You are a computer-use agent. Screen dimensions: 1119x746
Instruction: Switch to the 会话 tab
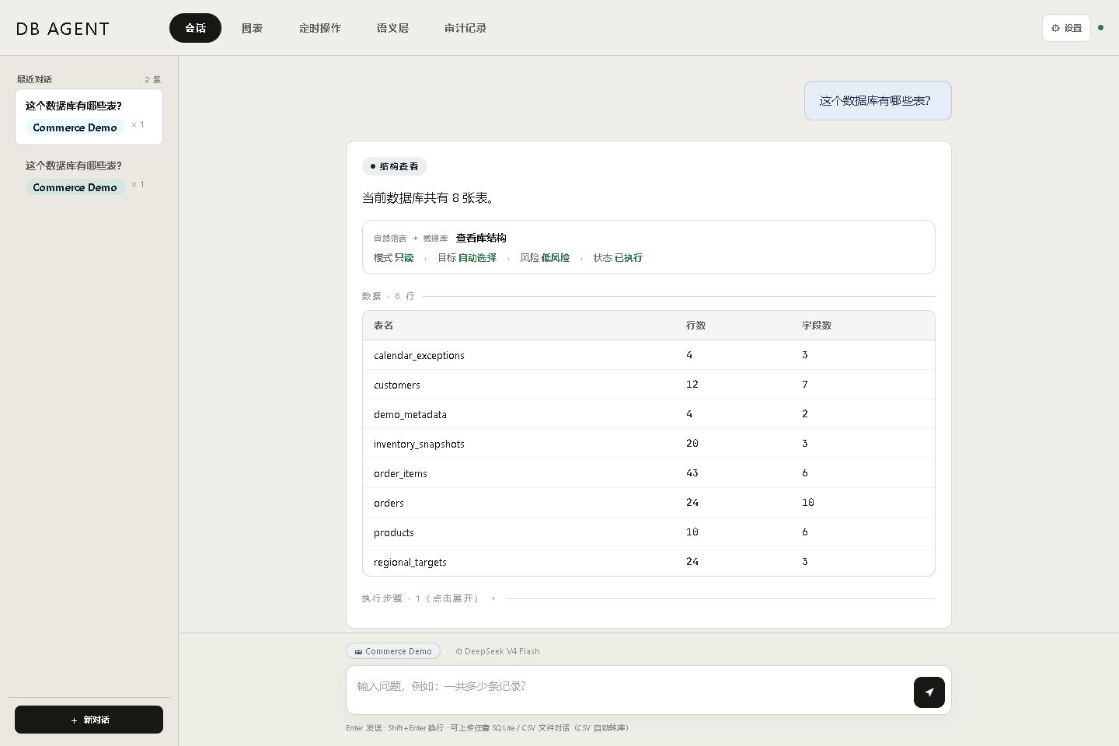[x=195, y=28]
